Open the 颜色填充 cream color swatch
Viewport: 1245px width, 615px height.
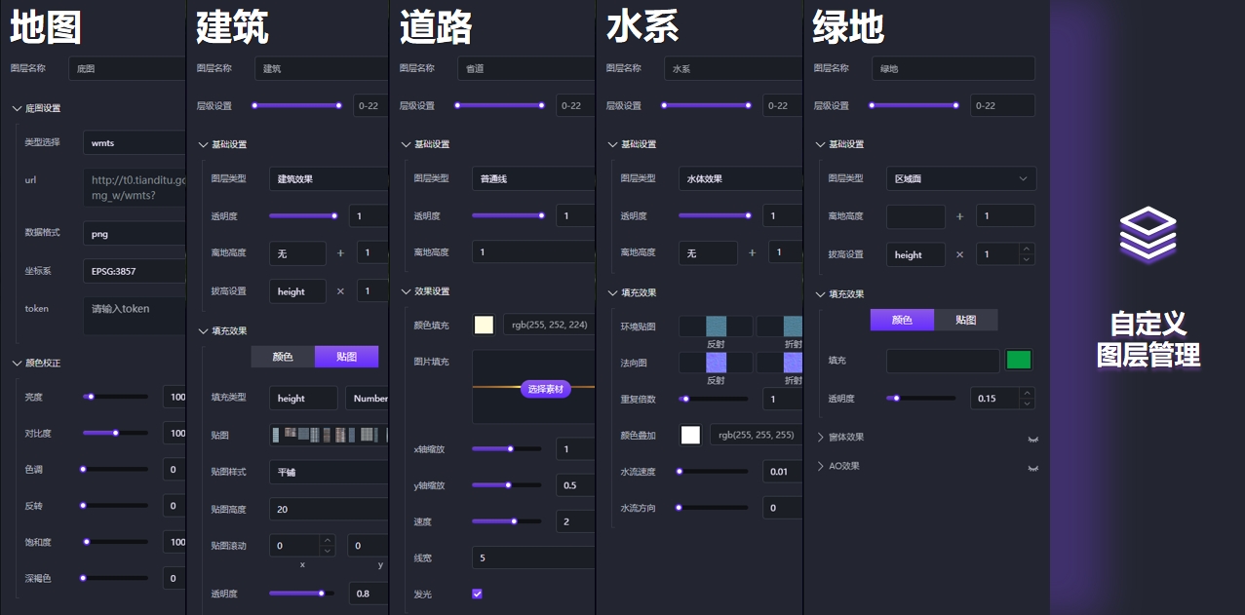click(x=484, y=326)
